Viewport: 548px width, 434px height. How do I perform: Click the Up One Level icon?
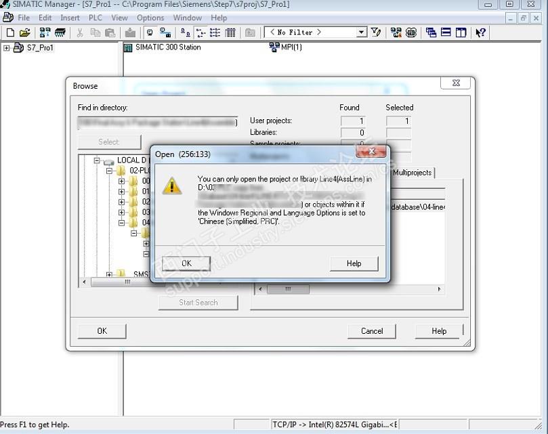pyautogui.click(x=250, y=33)
